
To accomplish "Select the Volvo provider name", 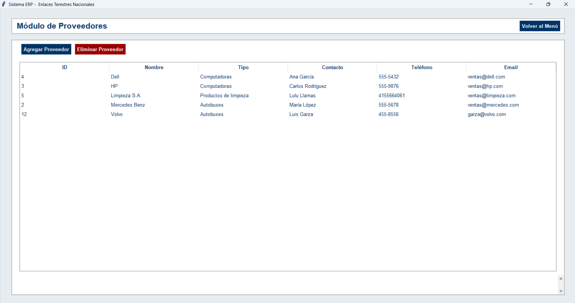I will coord(117,114).
